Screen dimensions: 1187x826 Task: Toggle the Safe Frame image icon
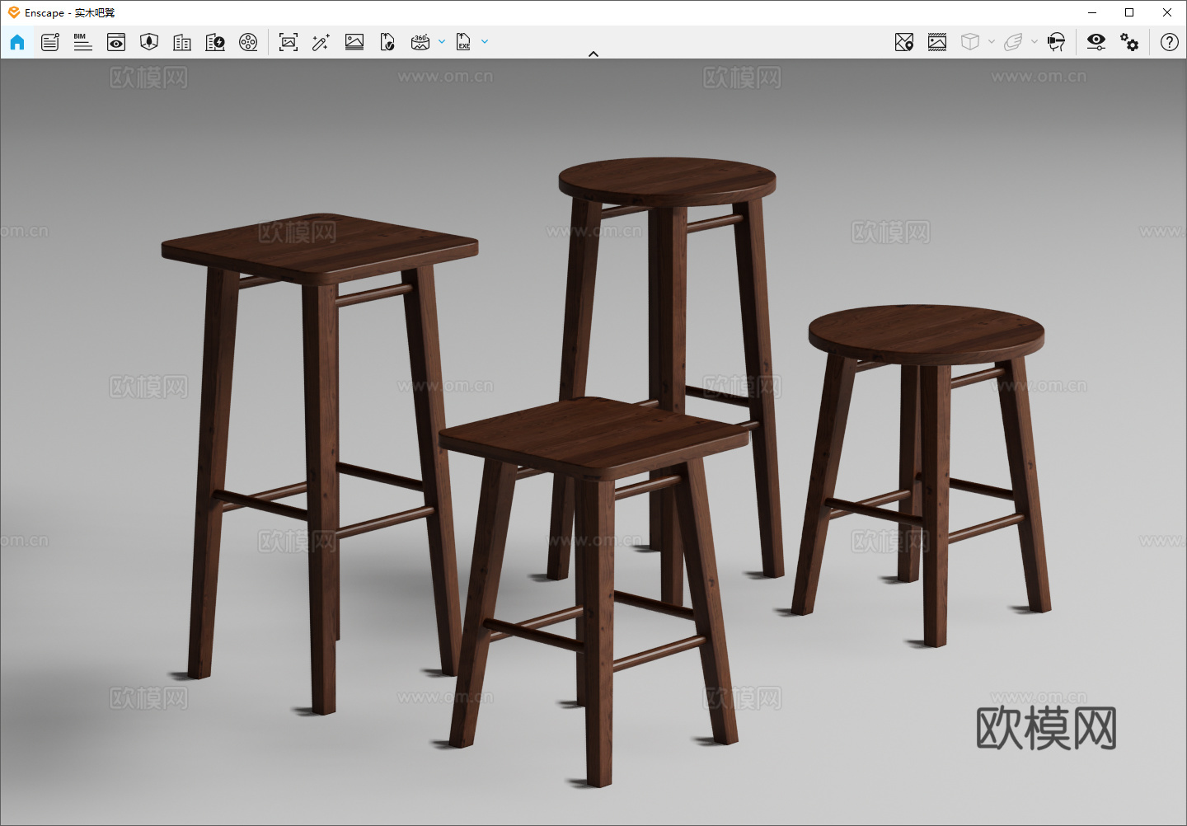click(937, 42)
